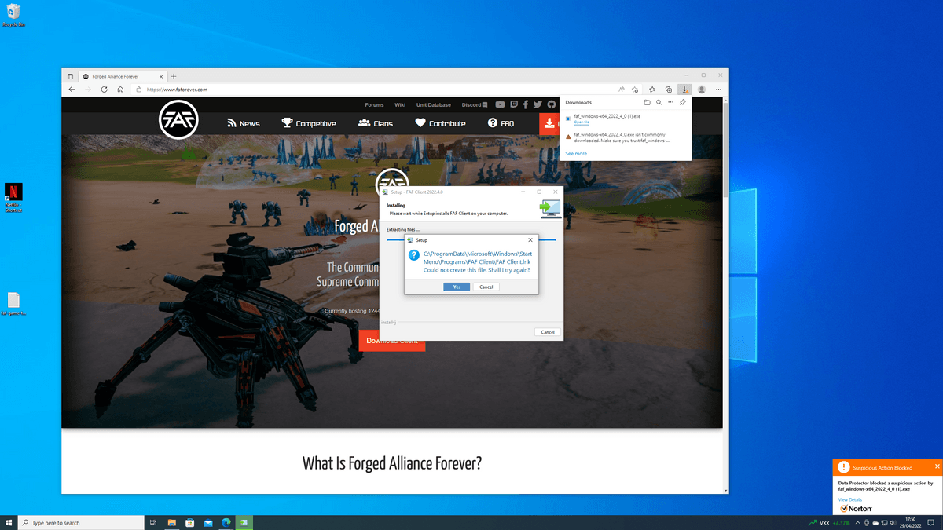Select the Forged Alliance Forever tab
The height and width of the screenshot is (530, 943).
(123, 76)
